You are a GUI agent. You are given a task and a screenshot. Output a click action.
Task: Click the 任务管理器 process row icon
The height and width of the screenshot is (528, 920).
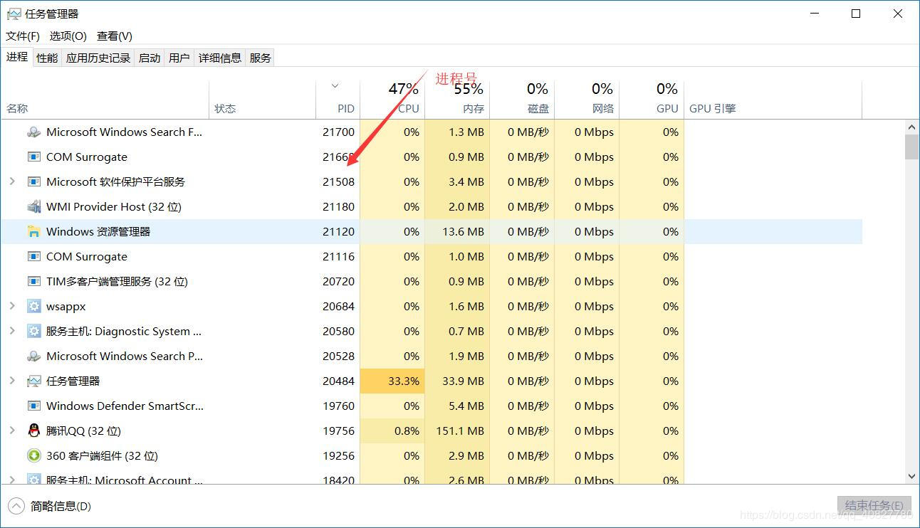tap(33, 381)
